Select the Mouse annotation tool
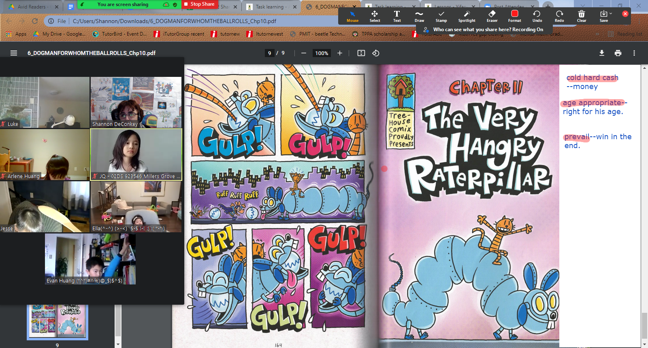This screenshot has height=348, width=648. click(x=352, y=16)
